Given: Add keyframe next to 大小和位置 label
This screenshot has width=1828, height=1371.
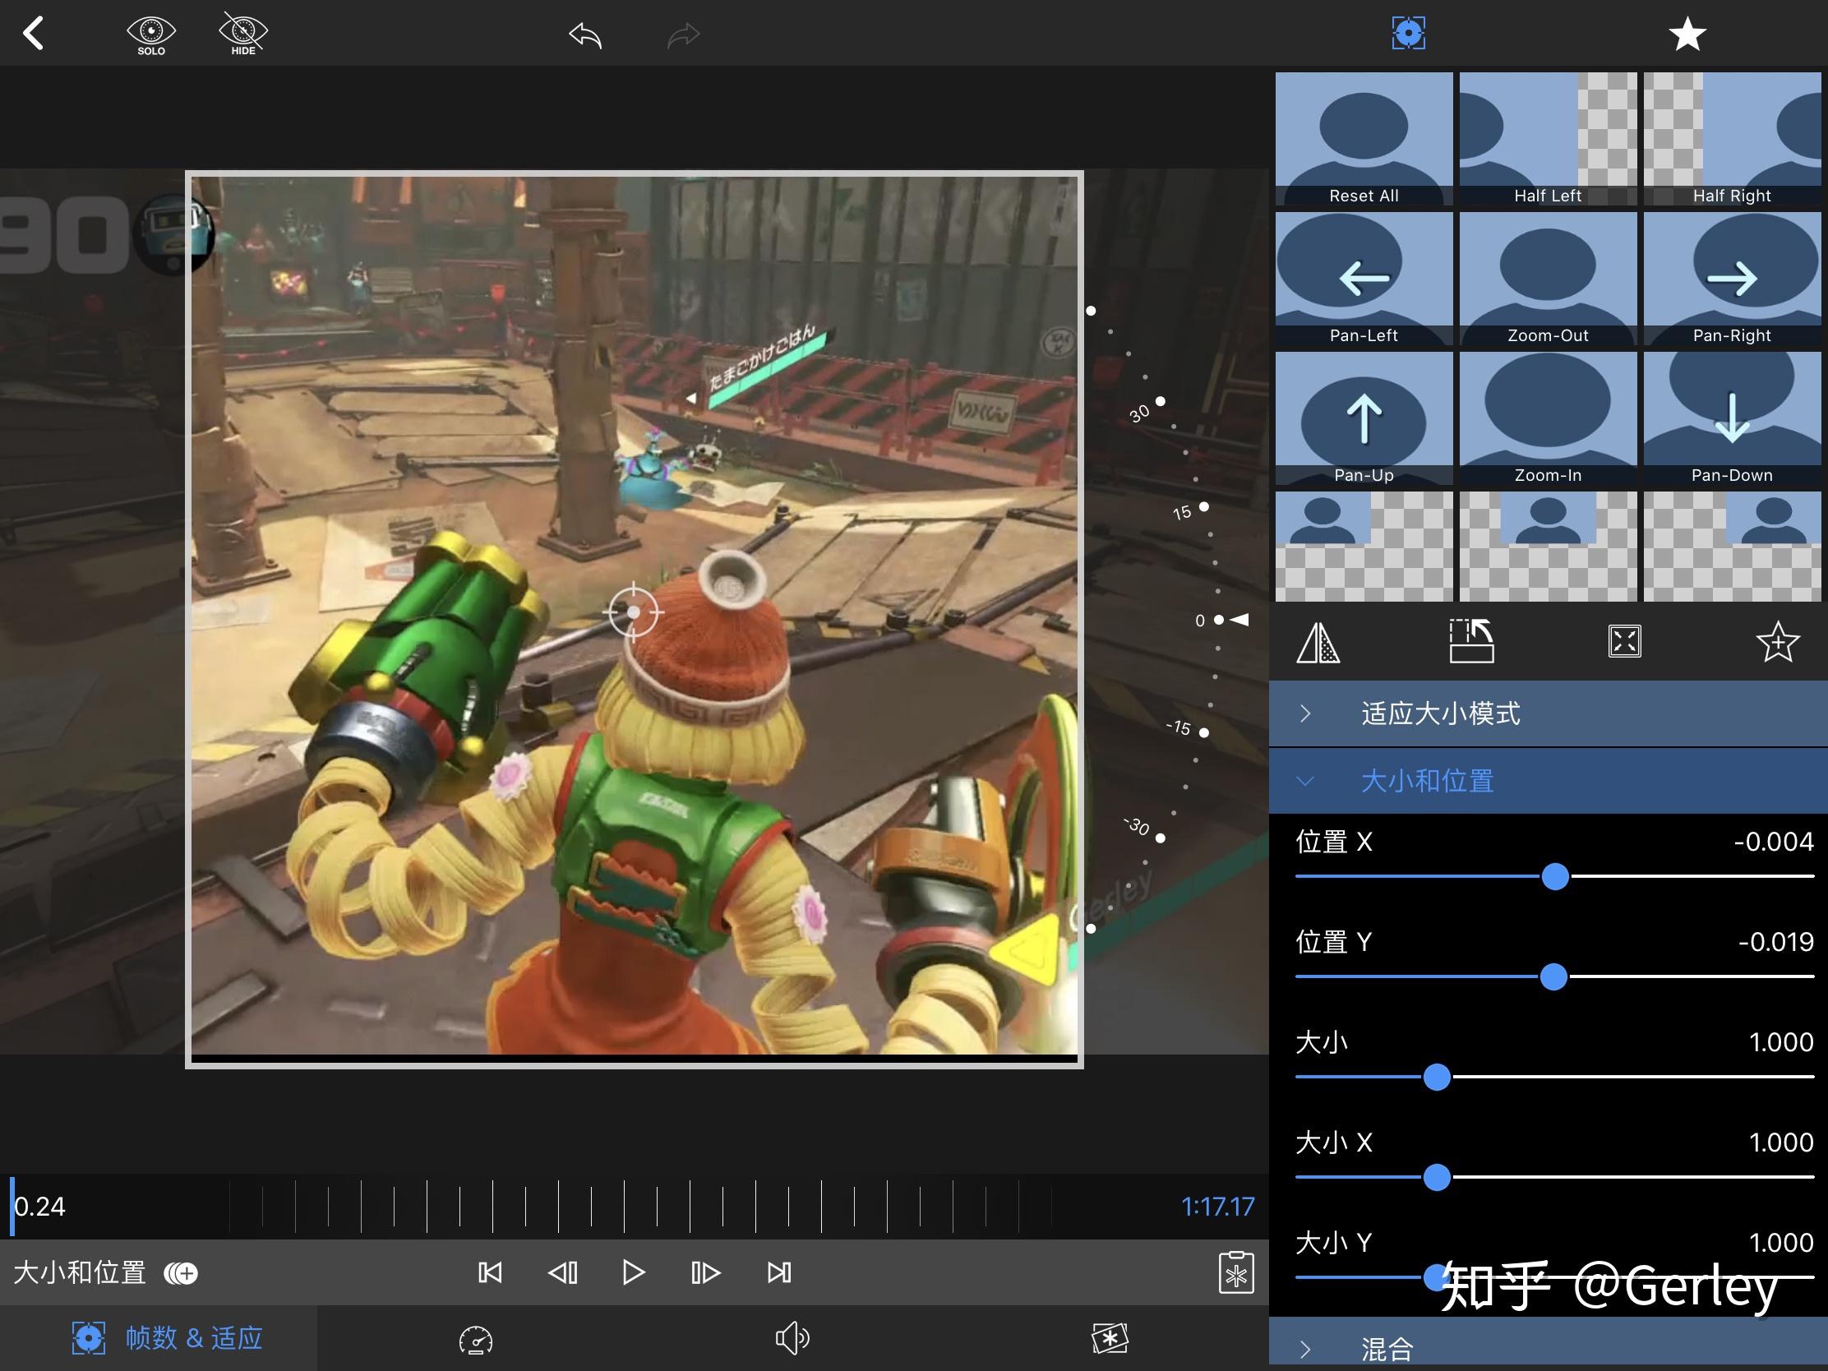Looking at the screenshot, I should [181, 1273].
